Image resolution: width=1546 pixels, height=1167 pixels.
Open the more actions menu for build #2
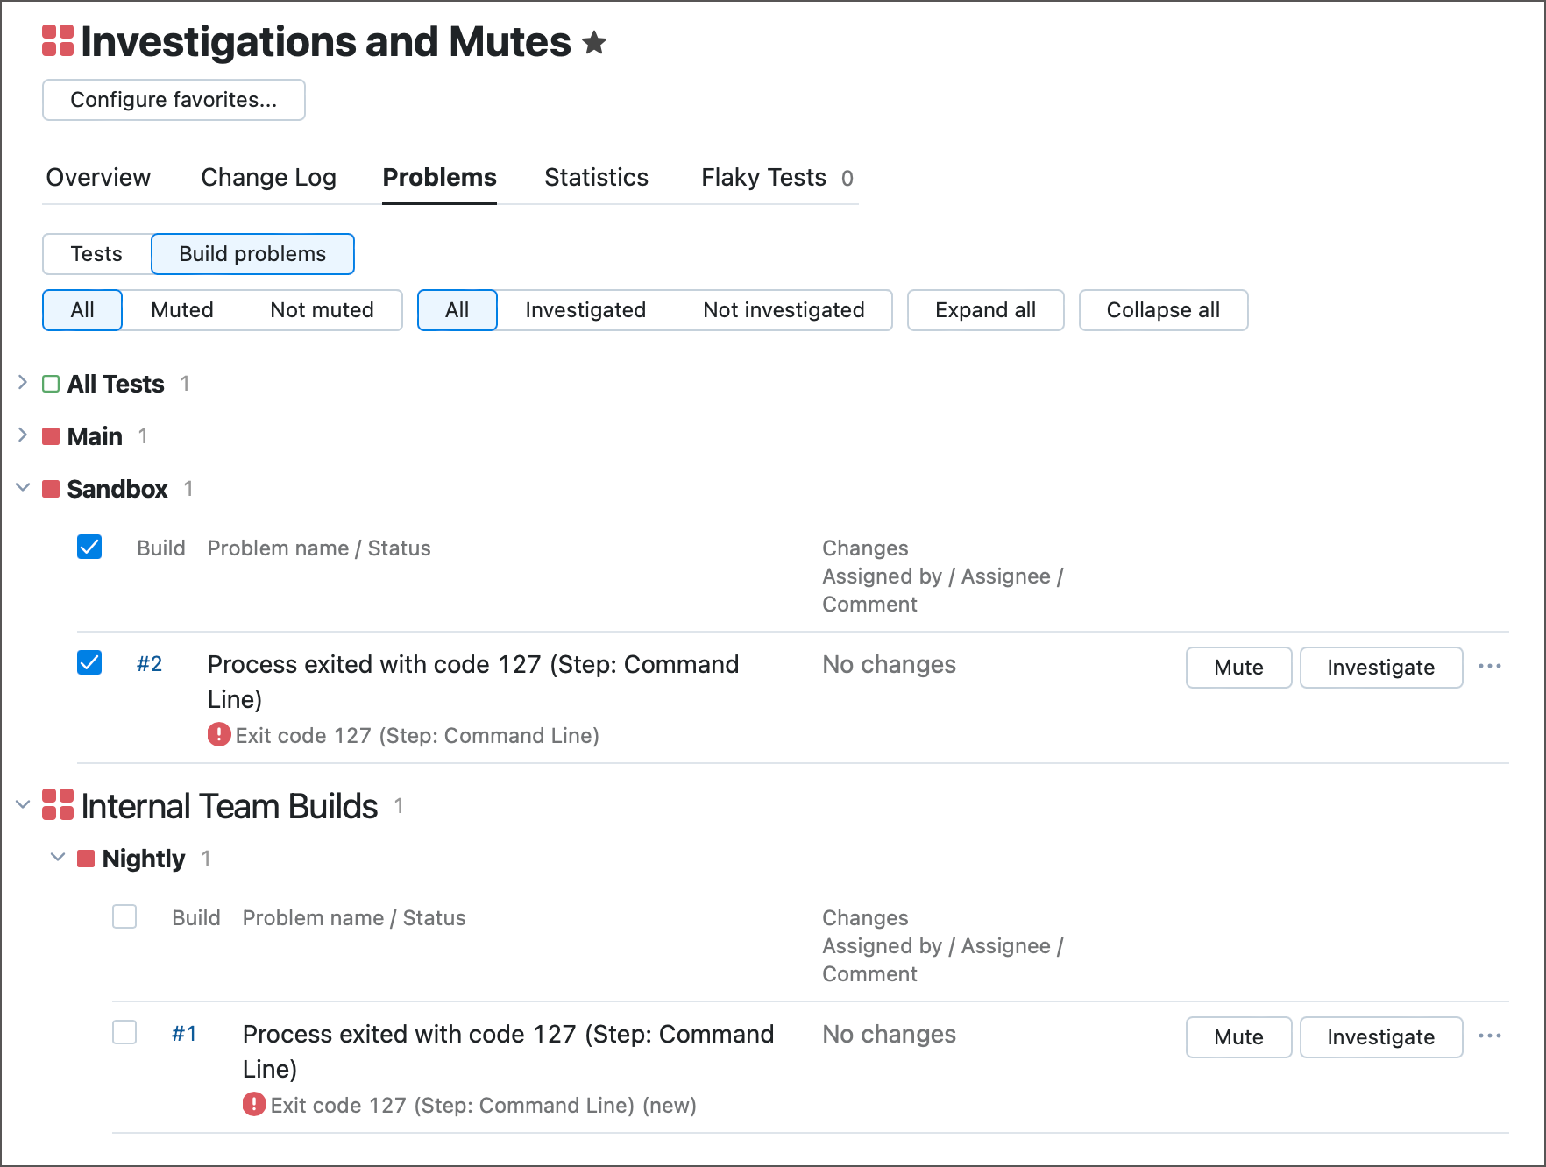pos(1489,667)
